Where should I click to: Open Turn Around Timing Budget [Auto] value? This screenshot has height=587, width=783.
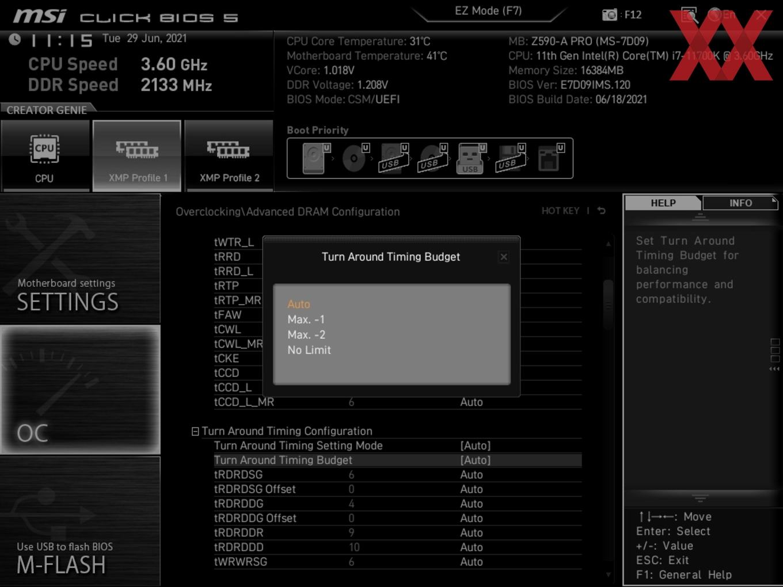[x=476, y=460]
